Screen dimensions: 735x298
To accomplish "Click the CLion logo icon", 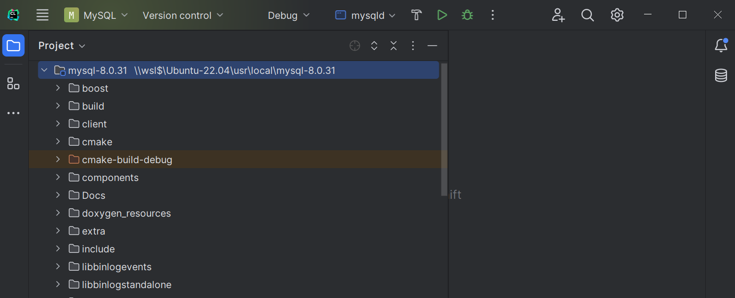I will 13,15.
